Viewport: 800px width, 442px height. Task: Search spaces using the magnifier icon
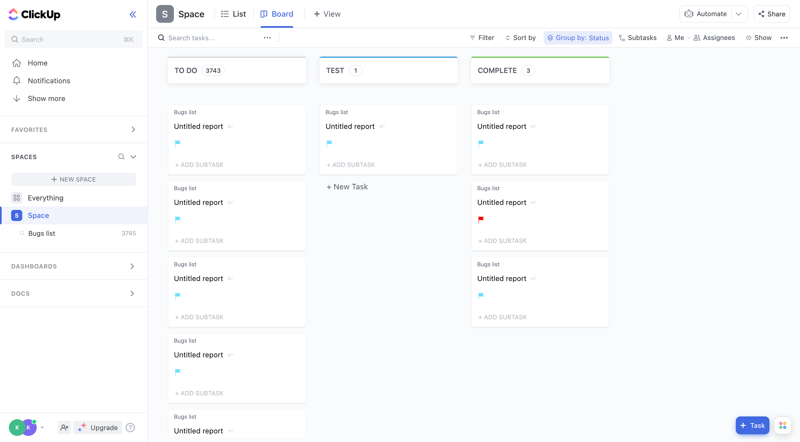click(x=121, y=157)
